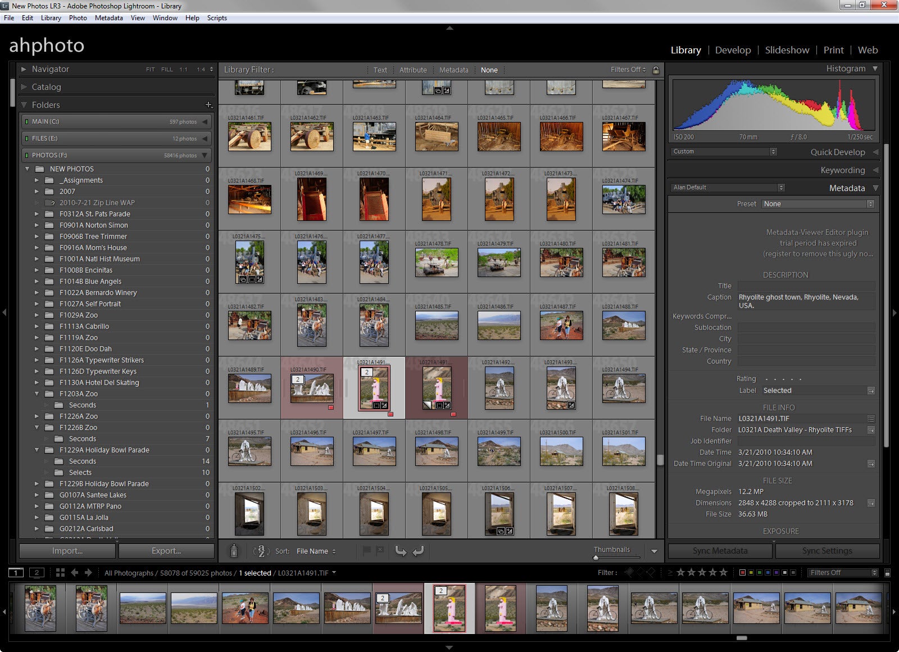This screenshot has height=652, width=899.
Task: Open Filters Off preset in Library Filter bar
Action: pos(628,70)
